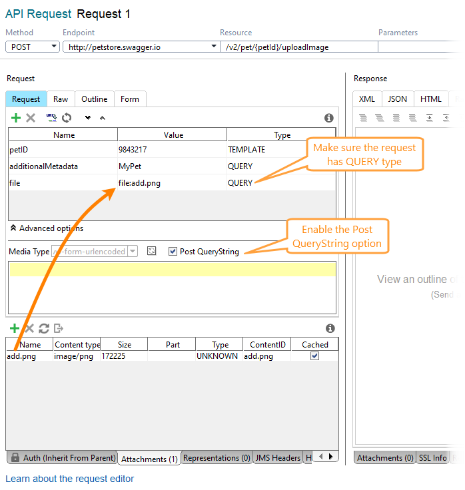
Task: Open response Attachments (0) tab
Action: coord(385,458)
